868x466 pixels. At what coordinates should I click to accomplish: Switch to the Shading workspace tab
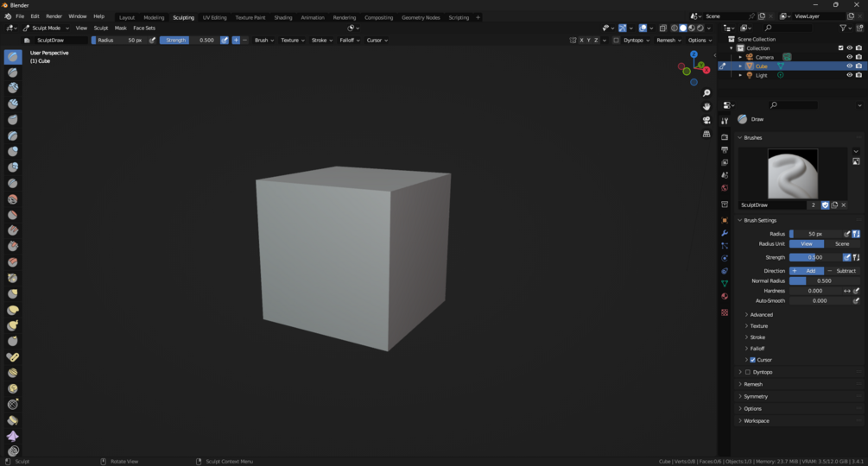(x=283, y=17)
